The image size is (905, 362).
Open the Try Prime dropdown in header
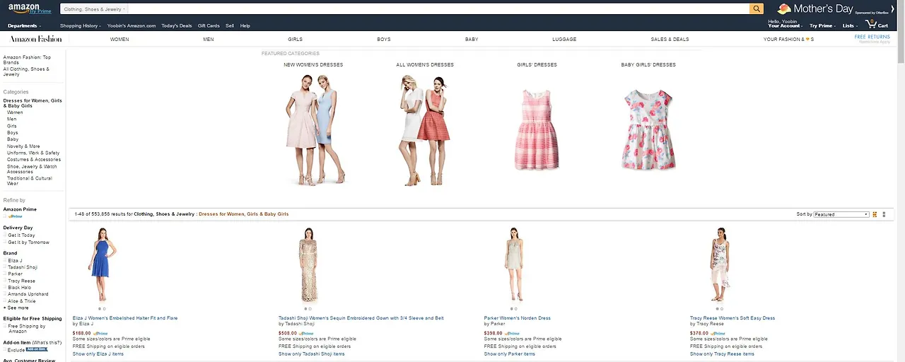(x=822, y=25)
